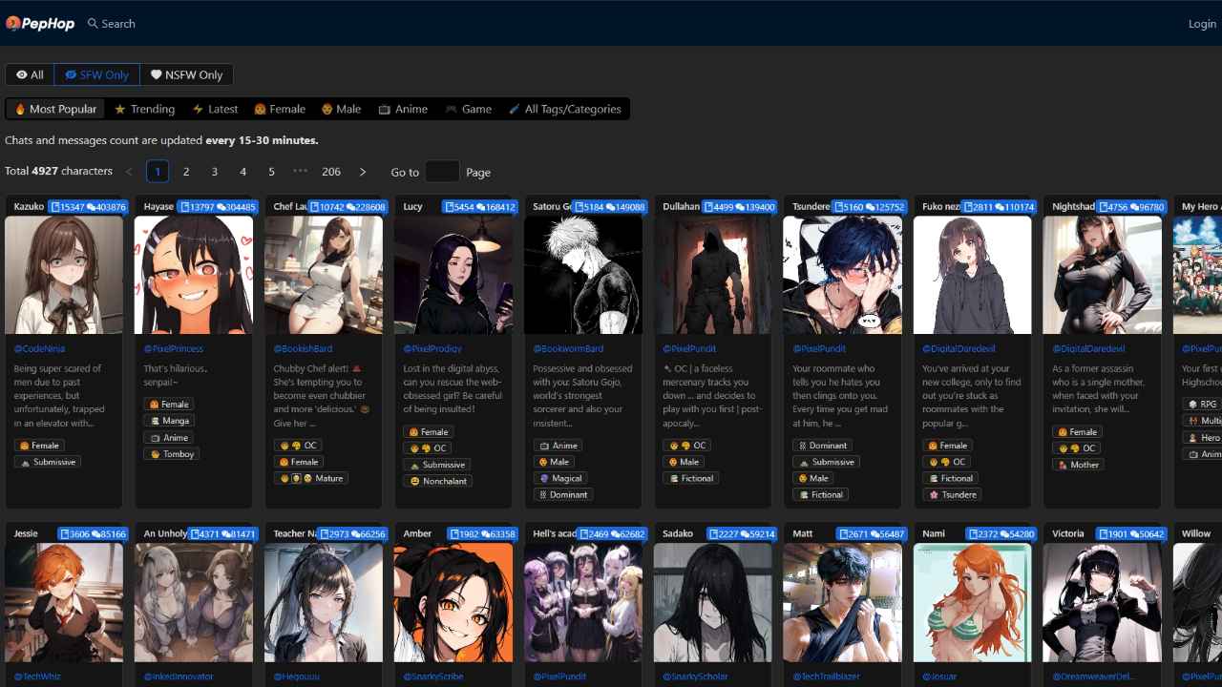Open Satoru Gojo character thumbnail
The width and height of the screenshot is (1222, 687).
coord(583,275)
